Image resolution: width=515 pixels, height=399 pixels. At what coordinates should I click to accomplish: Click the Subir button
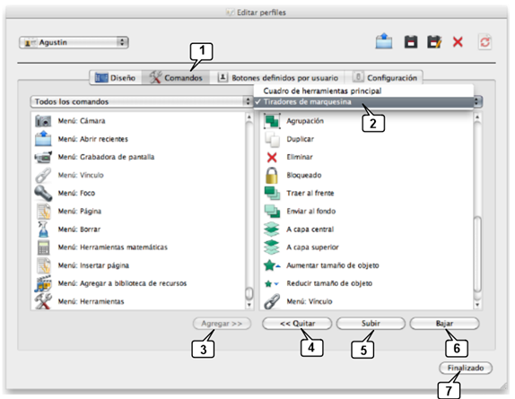(x=371, y=323)
